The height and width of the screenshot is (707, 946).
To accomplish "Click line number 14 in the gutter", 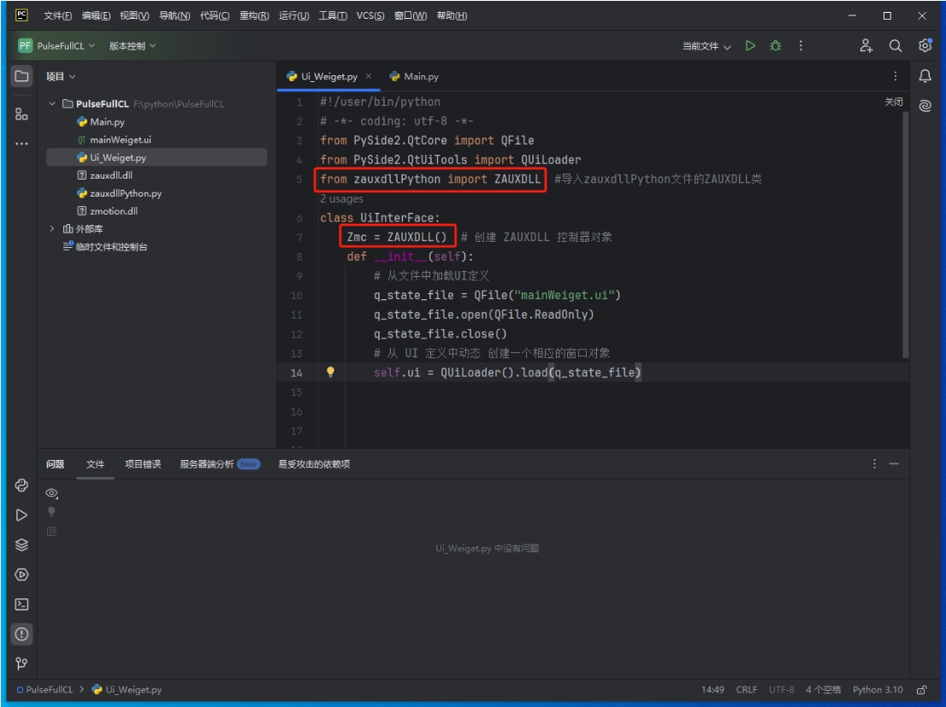I will pyautogui.click(x=296, y=373).
